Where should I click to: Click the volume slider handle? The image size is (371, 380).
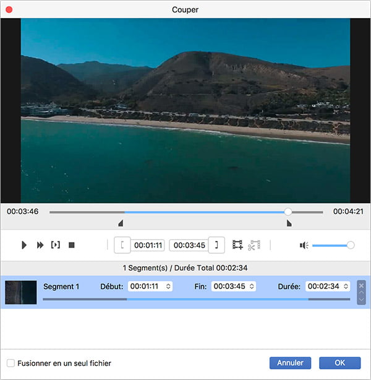tap(351, 245)
